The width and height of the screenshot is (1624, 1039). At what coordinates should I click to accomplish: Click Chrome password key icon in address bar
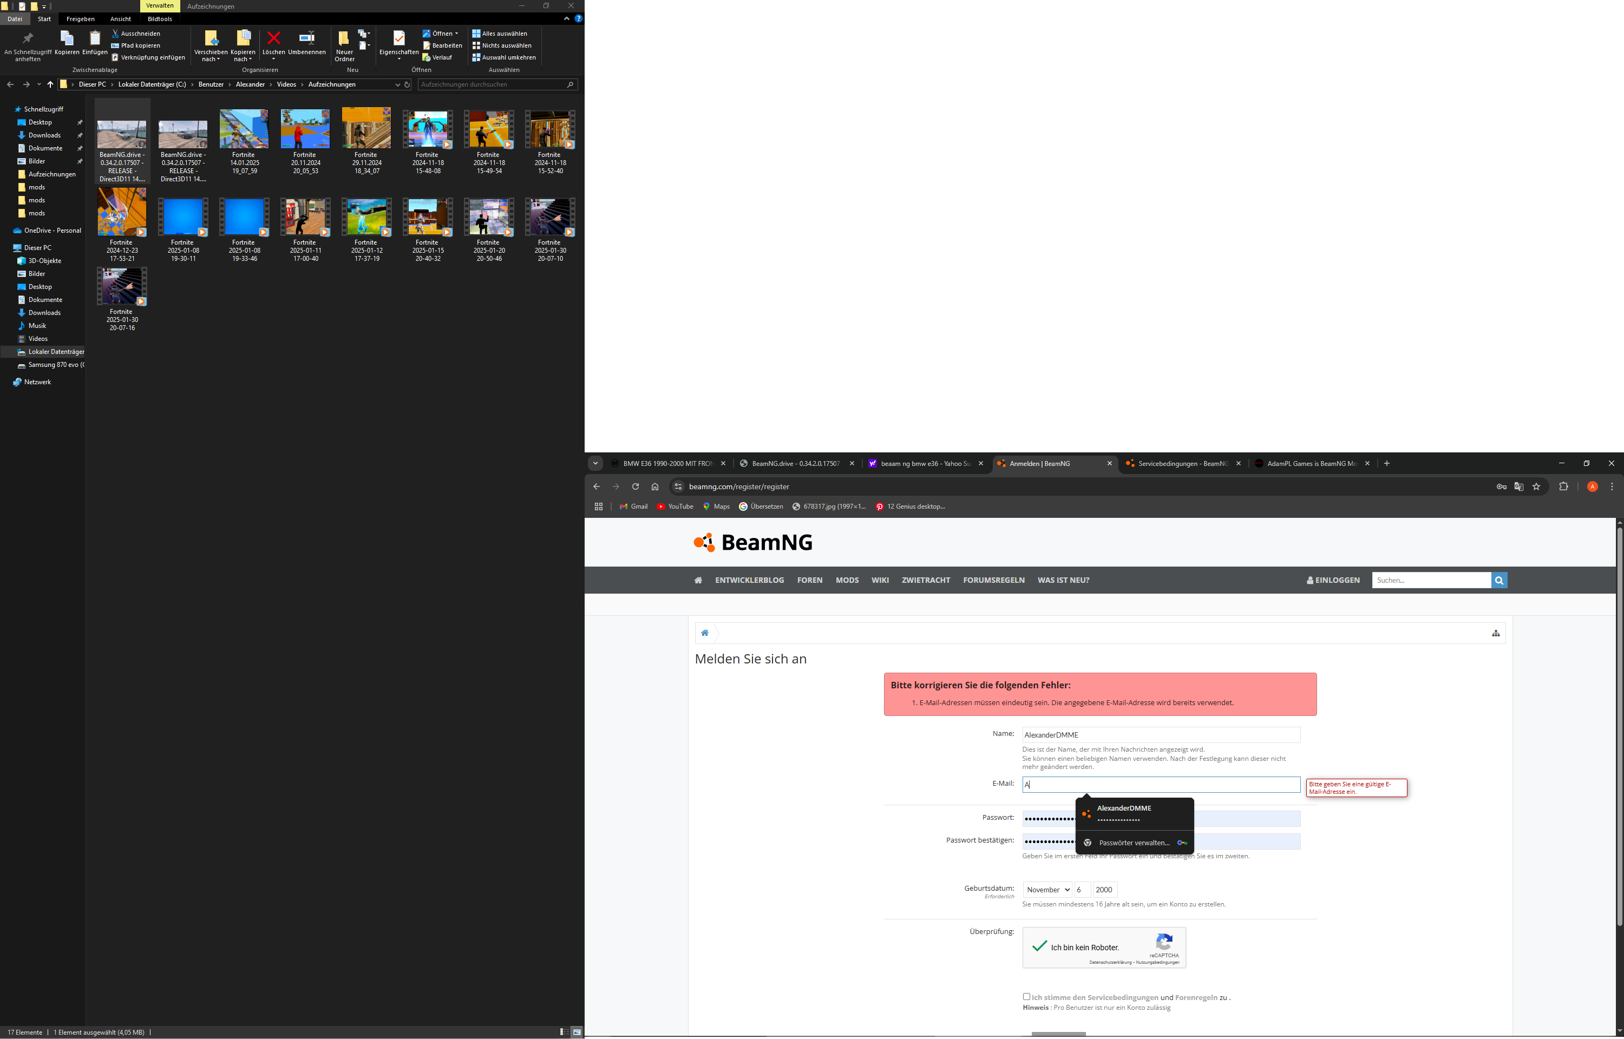pyautogui.click(x=1501, y=486)
